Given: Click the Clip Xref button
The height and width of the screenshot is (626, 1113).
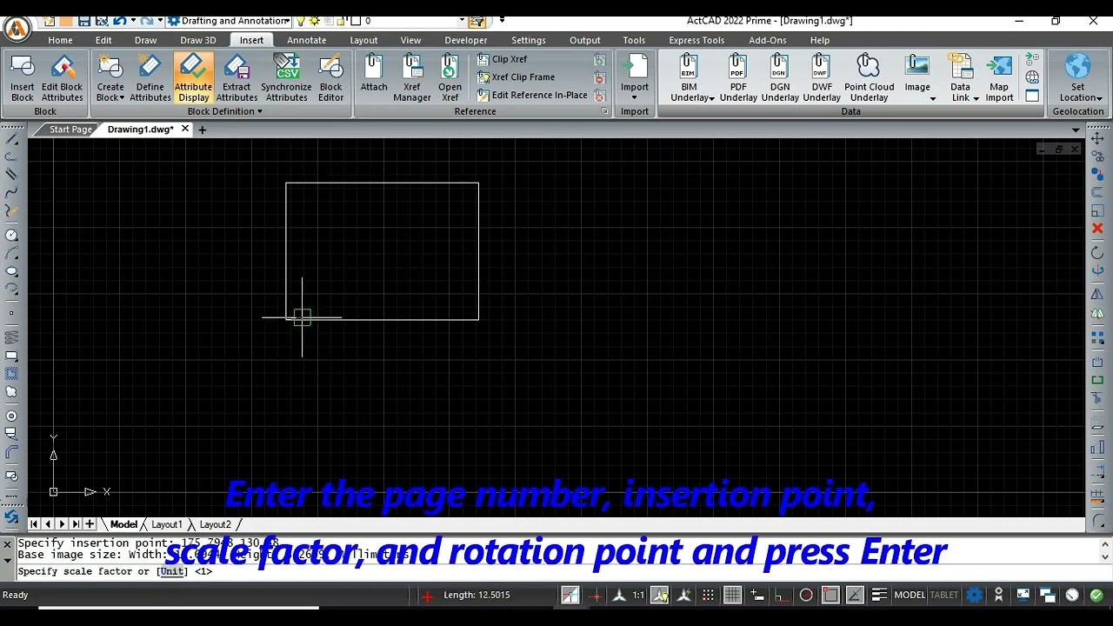Looking at the screenshot, I should (503, 59).
